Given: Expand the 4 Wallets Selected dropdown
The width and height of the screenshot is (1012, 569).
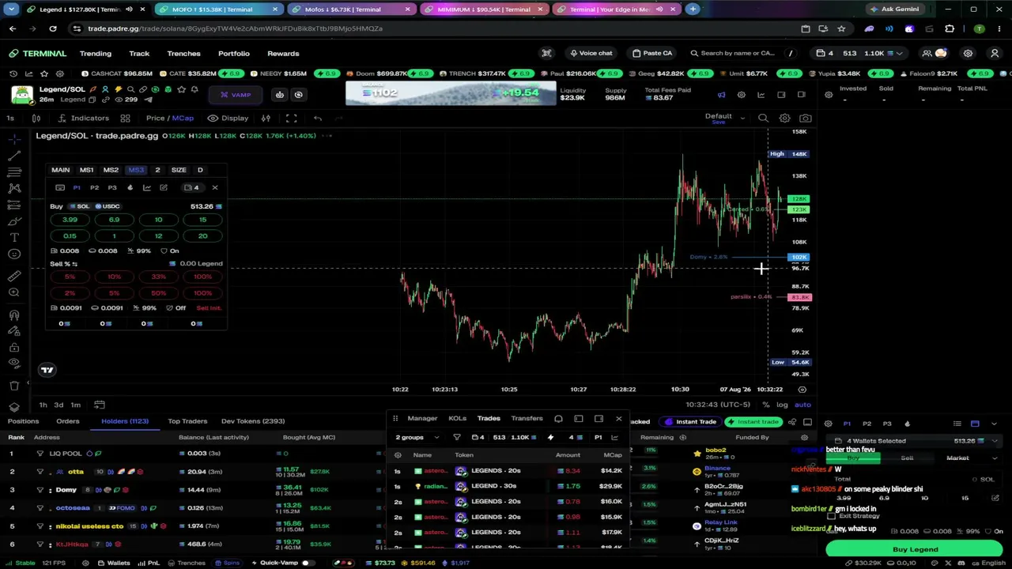Looking at the screenshot, I should pyautogui.click(x=916, y=441).
